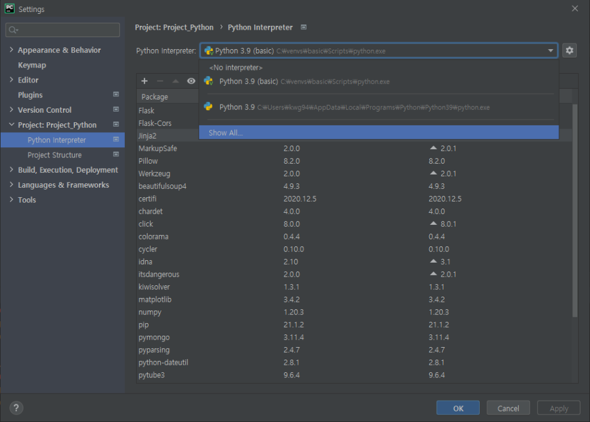The height and width of the screenshot is (422, 590).
Task: Expand the Editor section
Action: coord(11,80)
